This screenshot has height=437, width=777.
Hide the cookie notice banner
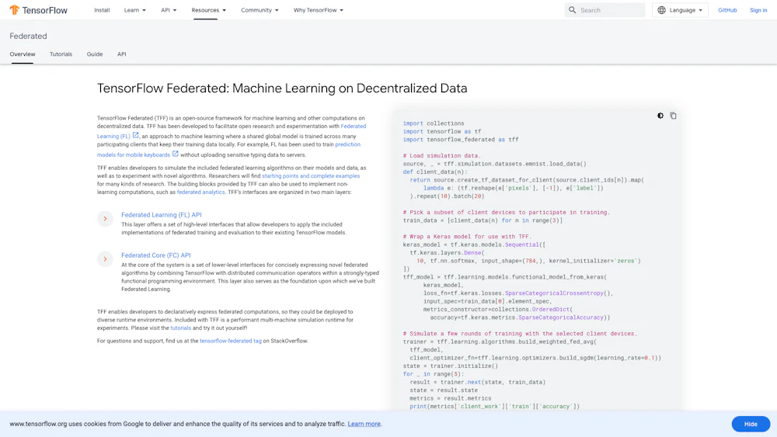[751, 424]
